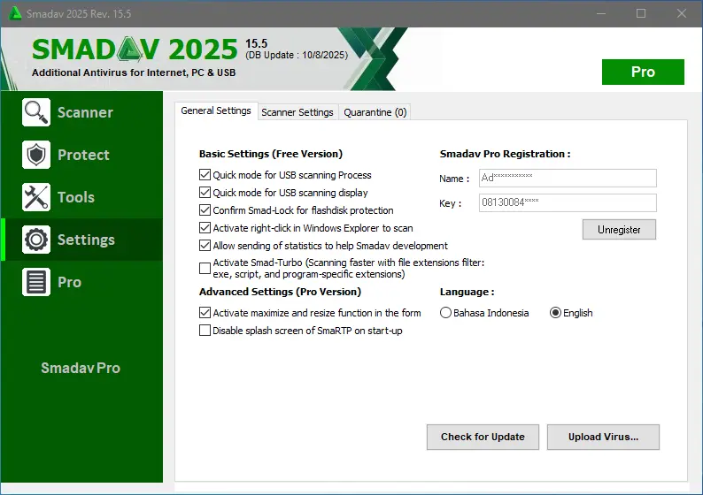
Task: Click the Basic Settings (Free Version) heading
Action: pyautogui.click(x=271, y=154)
